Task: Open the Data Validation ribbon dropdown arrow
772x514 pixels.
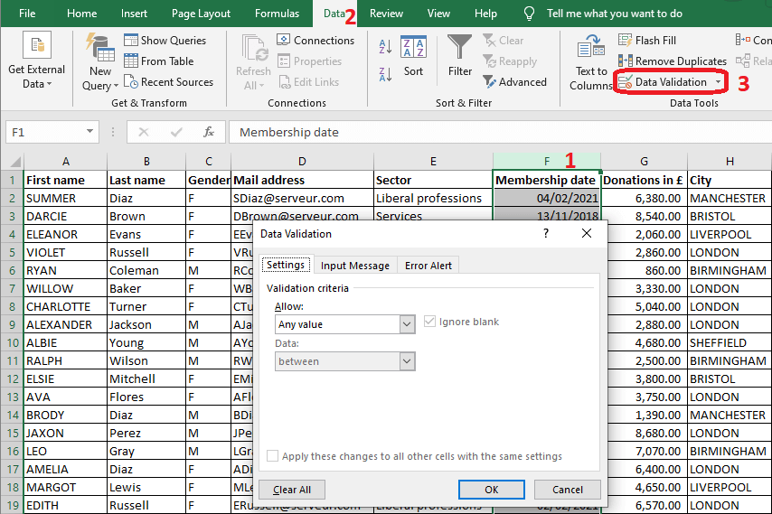Action: click(719, 82)
